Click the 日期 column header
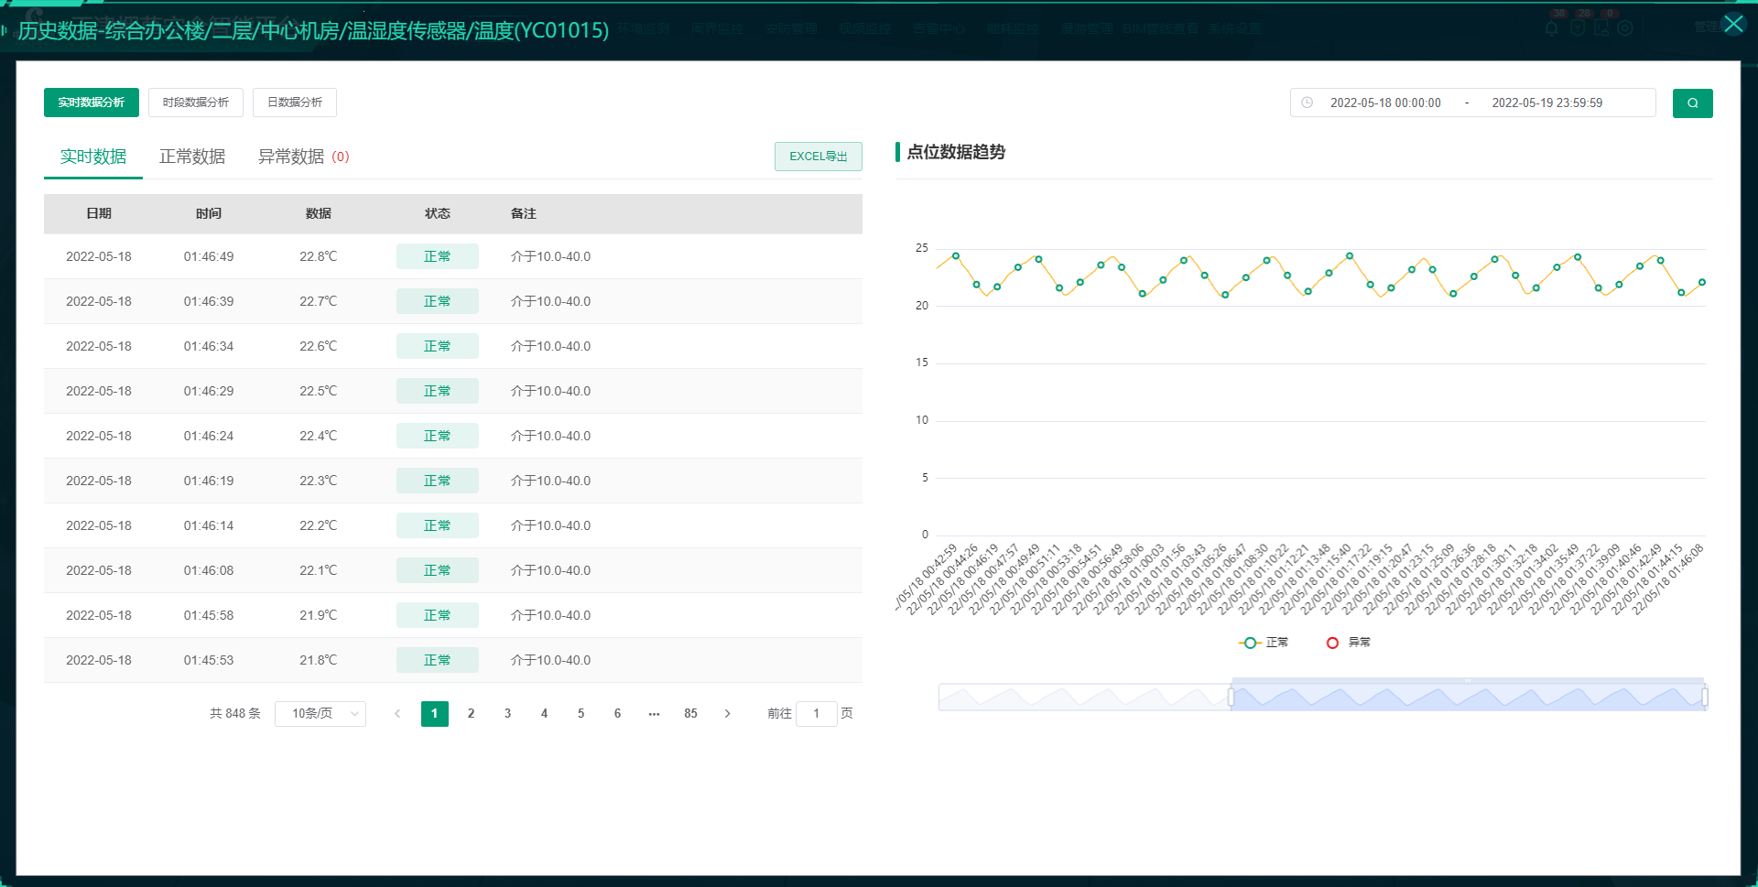This screenshot has width=1758, height=887. 99,213
